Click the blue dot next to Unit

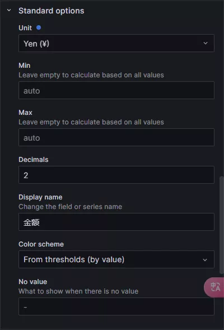39,27
